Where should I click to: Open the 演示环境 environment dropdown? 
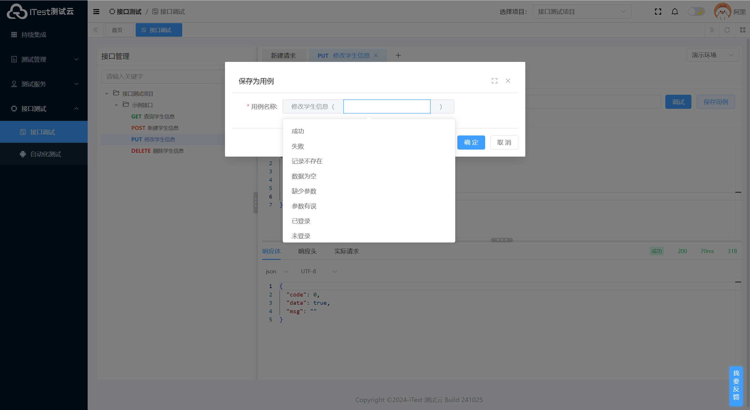712,55
